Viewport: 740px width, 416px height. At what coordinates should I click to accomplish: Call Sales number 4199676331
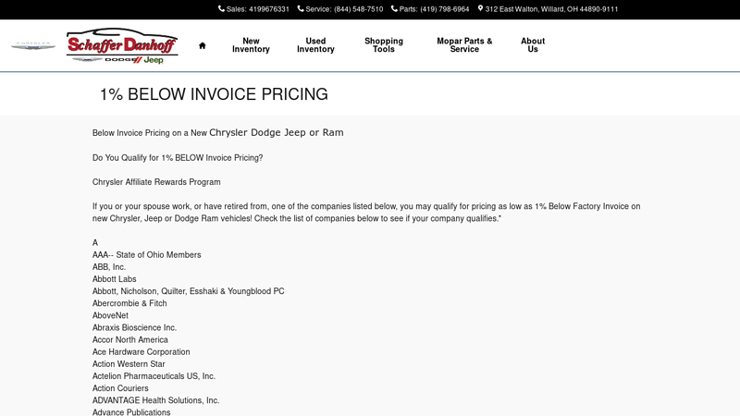click(269, 9)
